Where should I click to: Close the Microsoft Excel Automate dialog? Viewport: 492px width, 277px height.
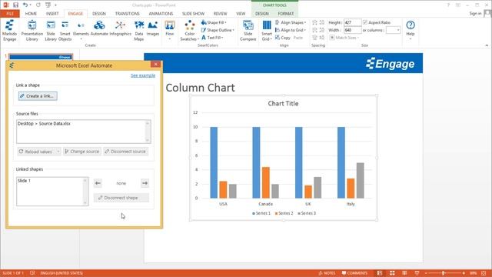(155, 65)
